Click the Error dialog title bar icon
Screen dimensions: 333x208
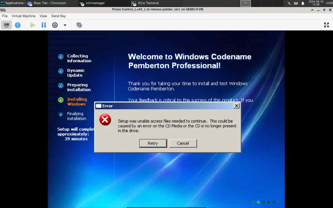tap(99, 106)
